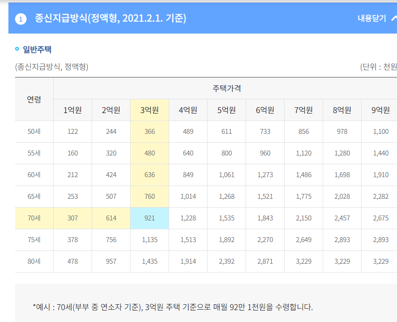Viewport: 397px width, 322px height.
Task: Click the (종신지급방식, 정액형) caption
Action: [x=52, y=67]
